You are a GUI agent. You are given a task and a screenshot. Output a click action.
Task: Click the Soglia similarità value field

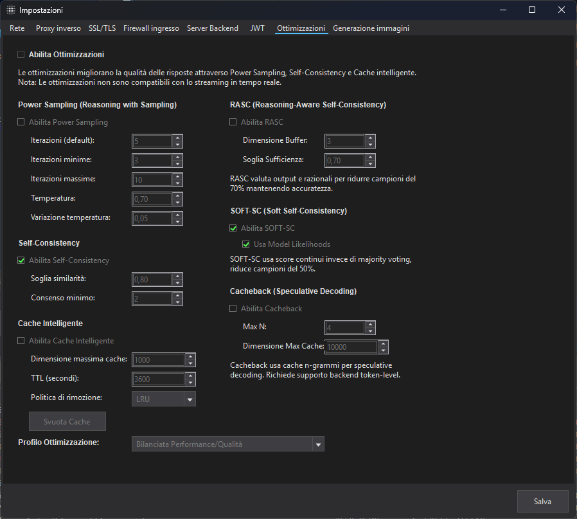152,280
